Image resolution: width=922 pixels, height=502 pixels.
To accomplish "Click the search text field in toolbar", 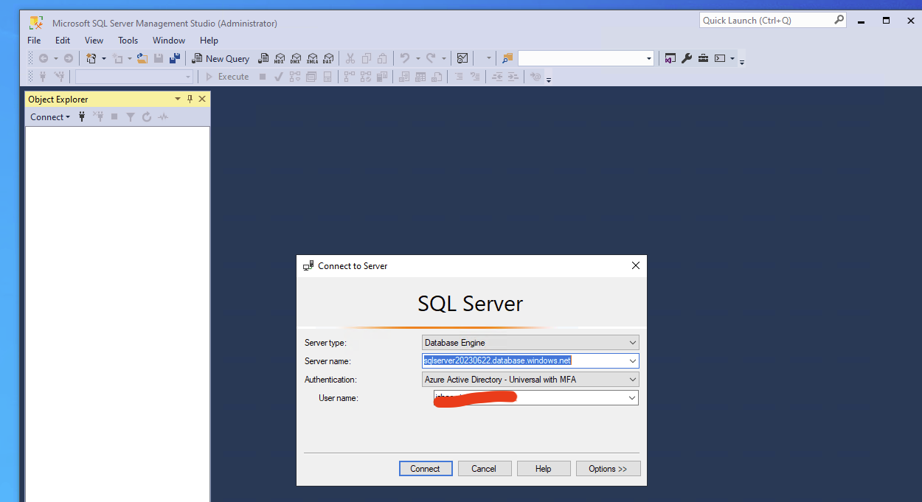I will (x=581, y=58).
